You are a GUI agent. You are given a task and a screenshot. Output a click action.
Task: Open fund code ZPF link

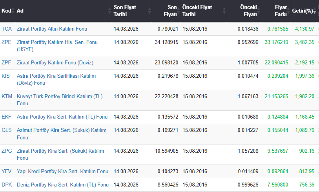[x=6, y=62]
